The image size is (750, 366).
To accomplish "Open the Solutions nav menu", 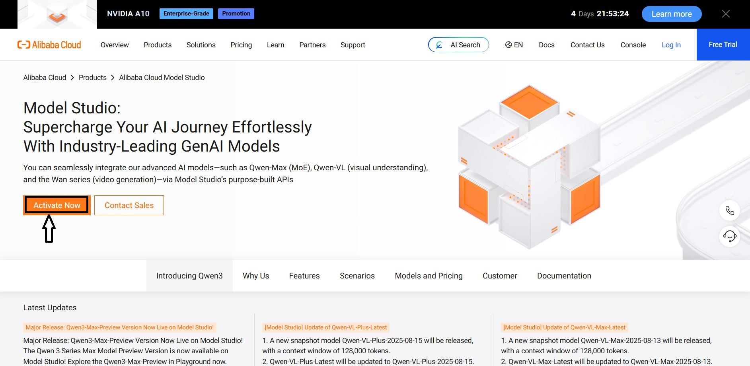I will click(x=201, y=45).
